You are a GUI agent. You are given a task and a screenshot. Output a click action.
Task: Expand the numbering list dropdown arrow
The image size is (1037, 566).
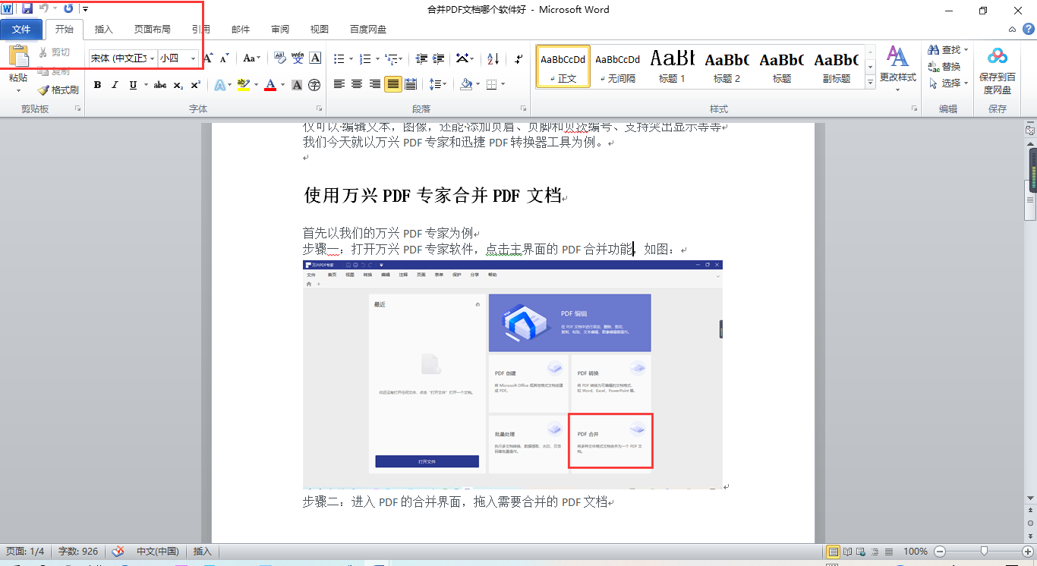click(x=377, y=58)
